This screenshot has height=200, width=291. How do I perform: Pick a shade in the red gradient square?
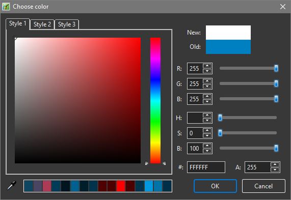point(77,100)
